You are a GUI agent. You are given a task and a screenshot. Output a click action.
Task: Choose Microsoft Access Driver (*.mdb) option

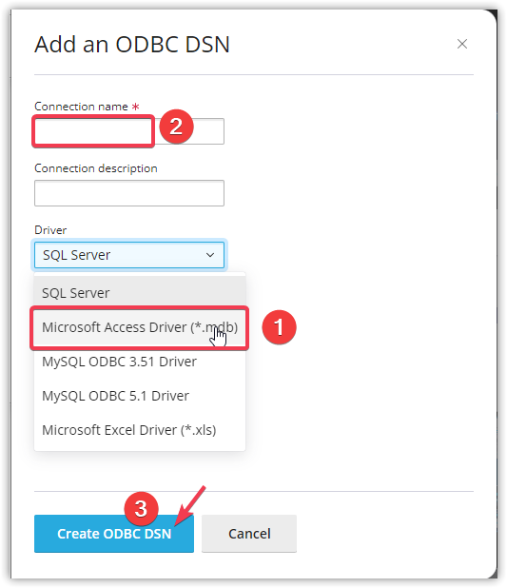140,327
